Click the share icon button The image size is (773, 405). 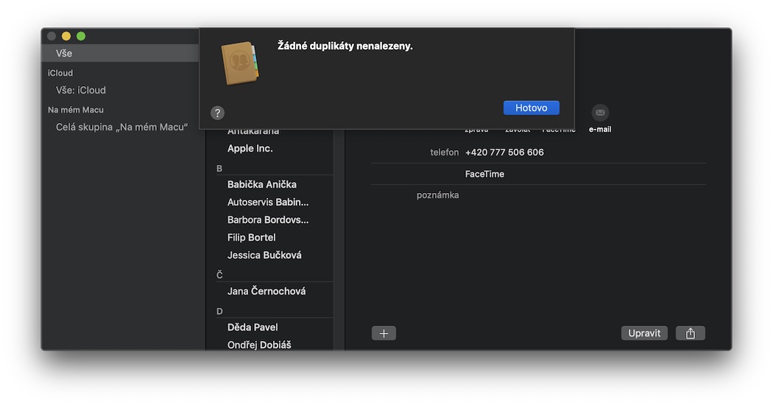[x=691, y=334]
